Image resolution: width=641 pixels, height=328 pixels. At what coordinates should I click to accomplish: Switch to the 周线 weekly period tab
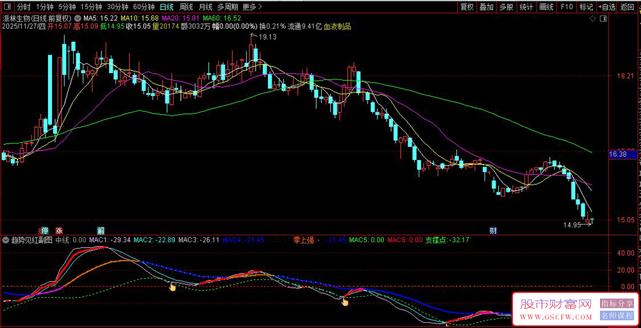(x=186, y=7)
